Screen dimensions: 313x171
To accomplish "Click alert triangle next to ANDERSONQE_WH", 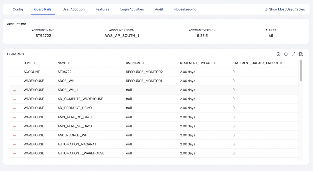I will coord(15,136).
